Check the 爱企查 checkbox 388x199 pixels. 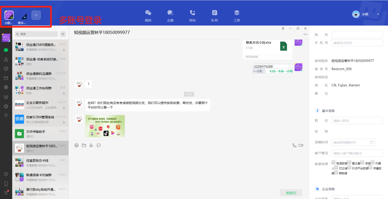coord(349,162)
